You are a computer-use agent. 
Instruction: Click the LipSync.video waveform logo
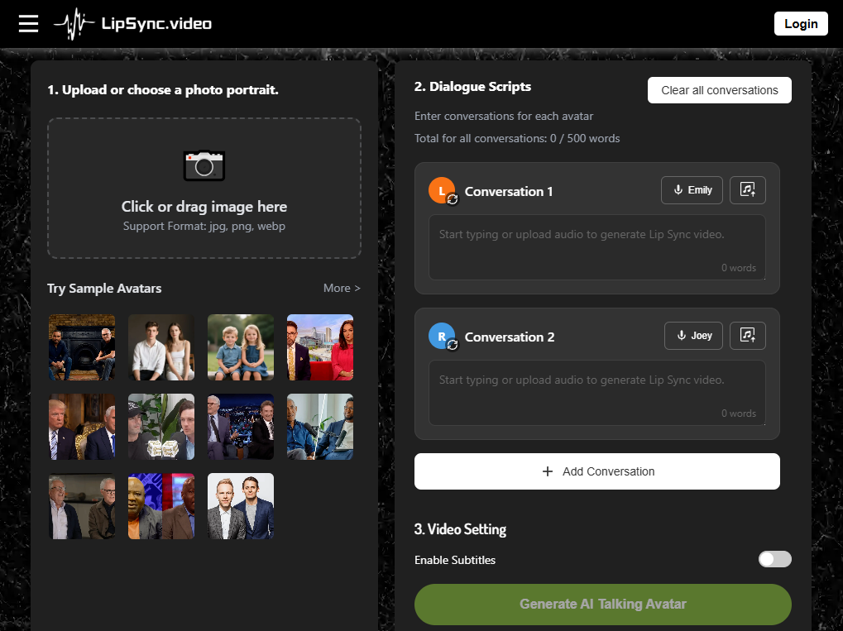pyautogui.click(x=74, y=24)
